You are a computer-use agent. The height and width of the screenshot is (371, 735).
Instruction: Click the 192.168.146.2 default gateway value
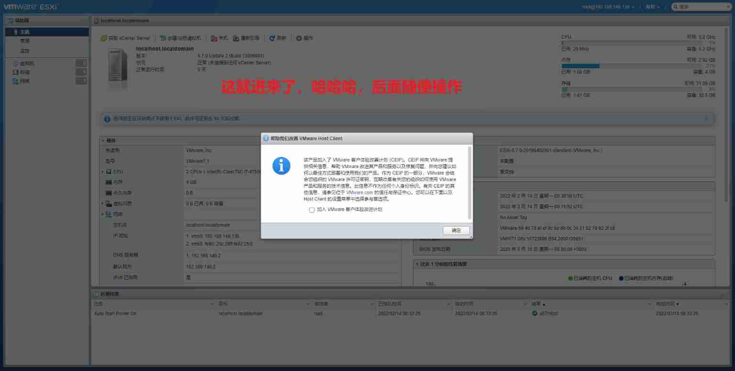[x=201, y=267]
